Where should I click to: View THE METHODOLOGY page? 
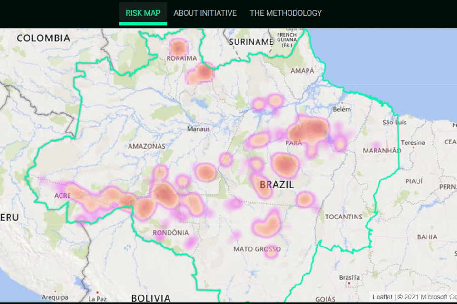pyautogui.click(x=285, y=13)
